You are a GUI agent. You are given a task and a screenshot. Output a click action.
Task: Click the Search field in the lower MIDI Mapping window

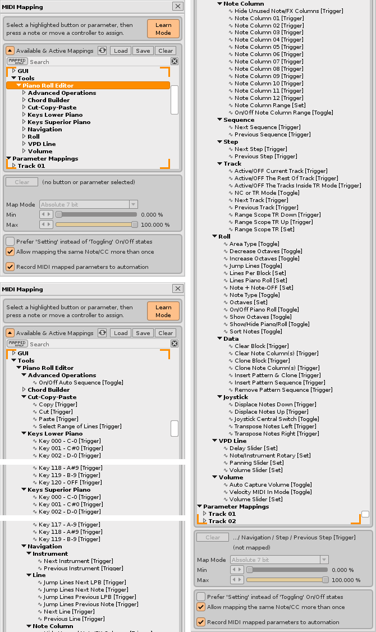[98, 344]
